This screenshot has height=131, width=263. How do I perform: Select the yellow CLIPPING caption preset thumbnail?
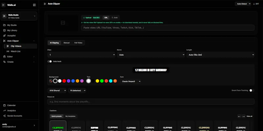pos(204,126)
